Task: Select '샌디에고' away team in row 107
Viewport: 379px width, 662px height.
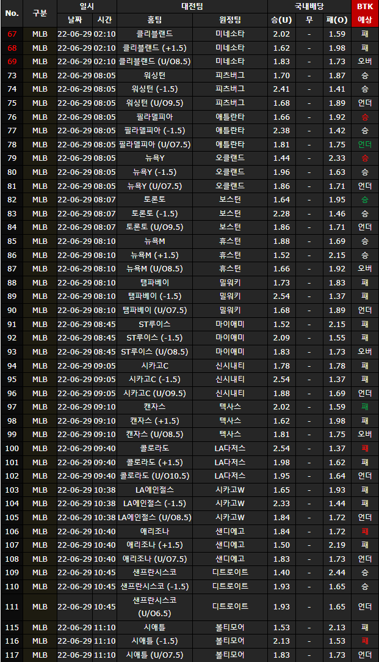Action: 230,545
